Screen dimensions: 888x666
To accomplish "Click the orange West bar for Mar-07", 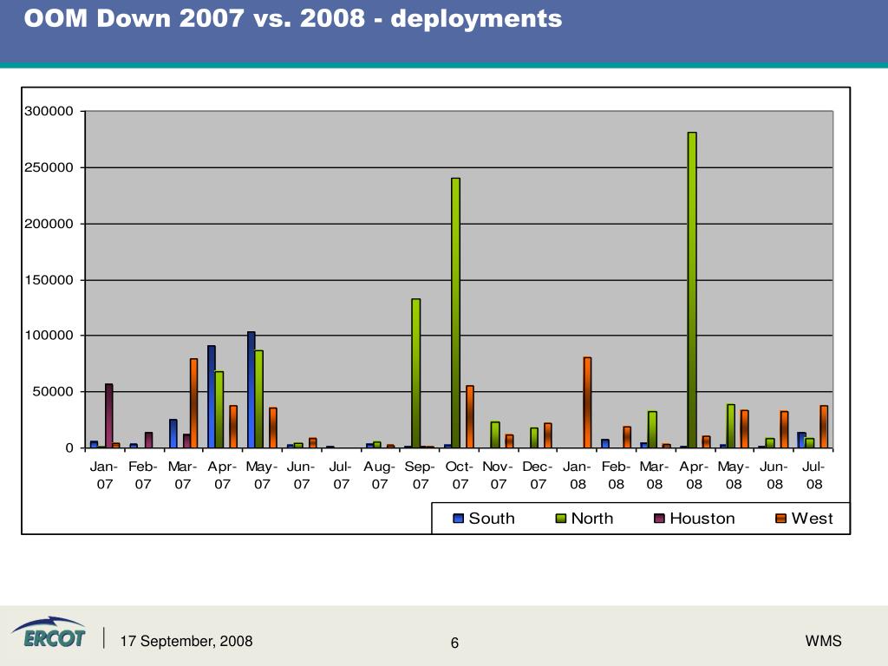I will (x=193, y=403).
